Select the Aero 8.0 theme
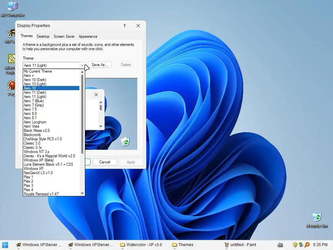This screenshot has height=250, width=333. pyautogui.click(x=51, y=114)
